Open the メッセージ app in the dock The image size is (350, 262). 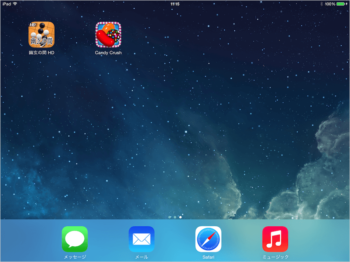75,239
